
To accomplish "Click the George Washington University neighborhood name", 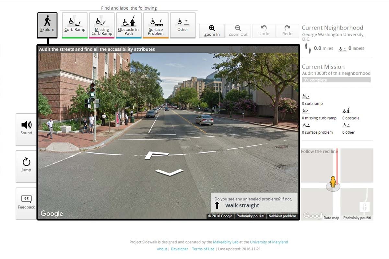I will click(333, 37).
